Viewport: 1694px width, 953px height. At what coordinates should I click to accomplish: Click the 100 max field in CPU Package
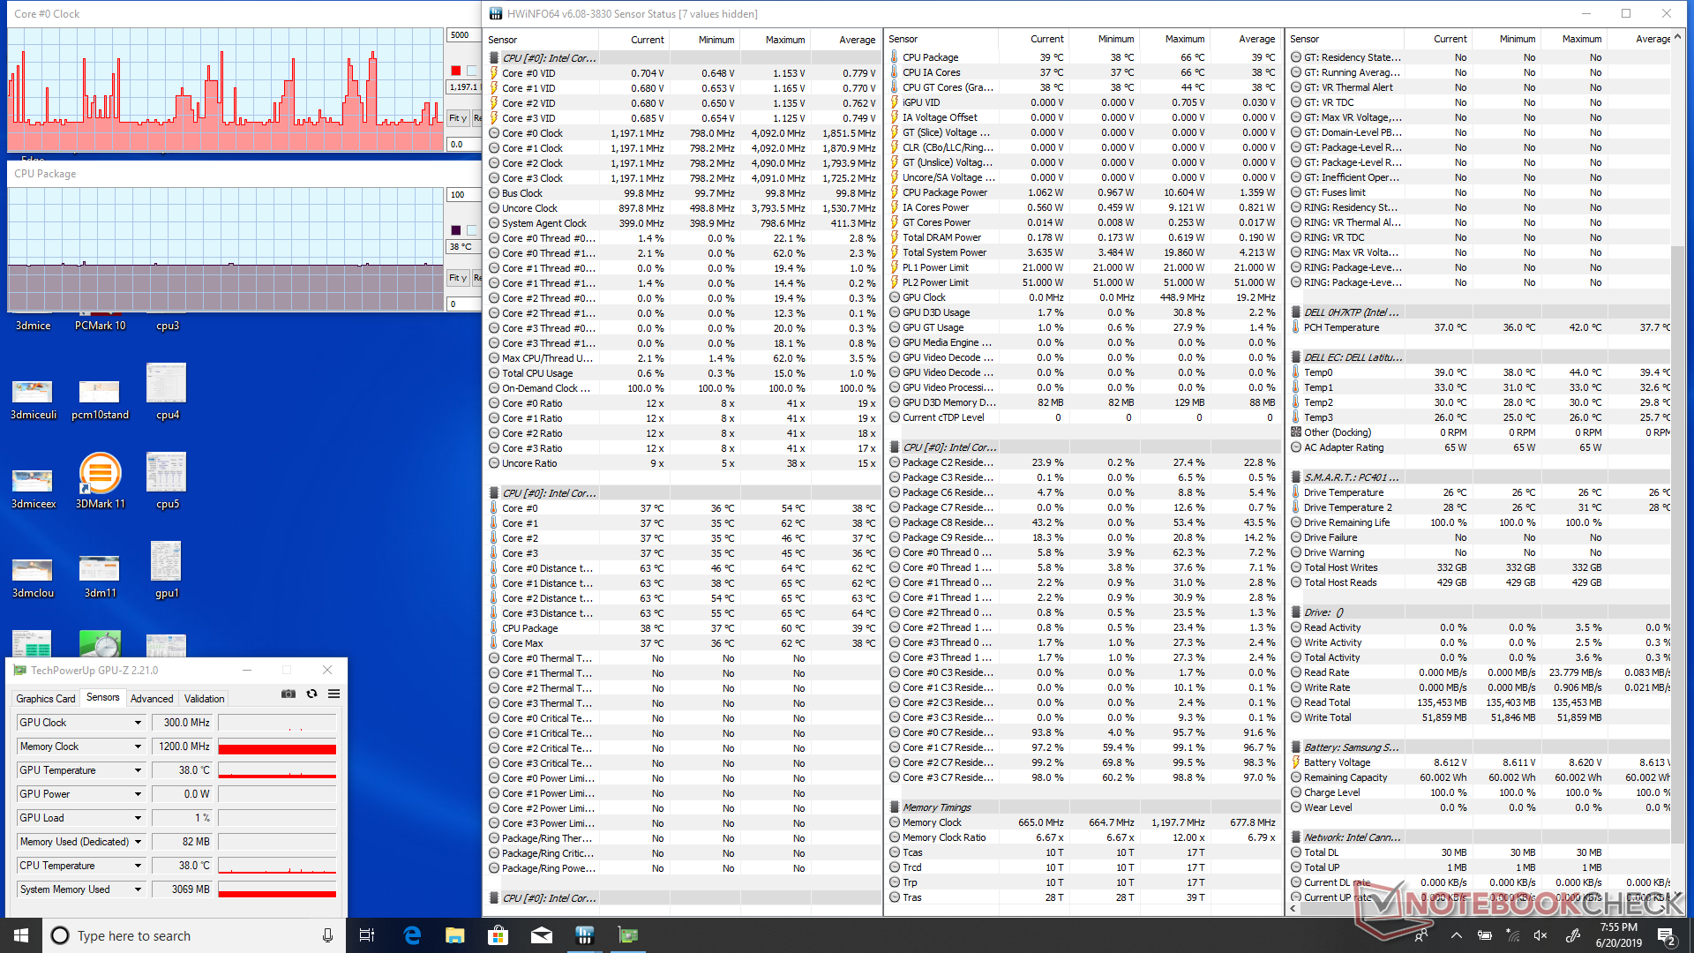pos(463,195)
